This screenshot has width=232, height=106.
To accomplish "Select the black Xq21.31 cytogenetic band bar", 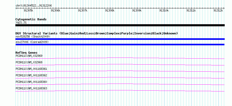I will [120, 25].
